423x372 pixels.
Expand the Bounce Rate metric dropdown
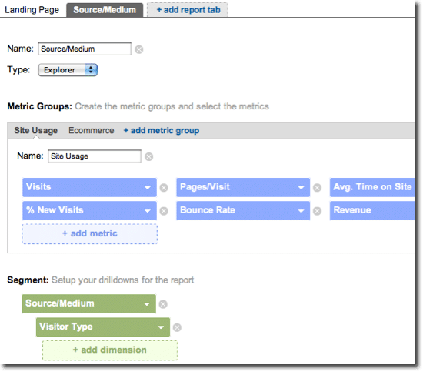point(301,211)
